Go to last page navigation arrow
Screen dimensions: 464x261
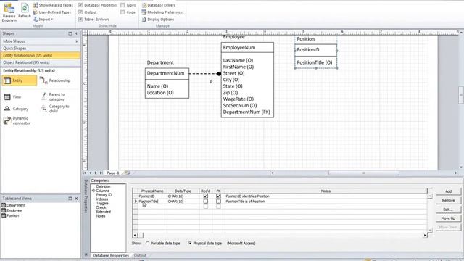pyautogui.click(x=101, y=173)
